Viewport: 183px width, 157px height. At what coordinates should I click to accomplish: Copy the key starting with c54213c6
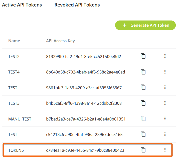[x=143, y=134]
